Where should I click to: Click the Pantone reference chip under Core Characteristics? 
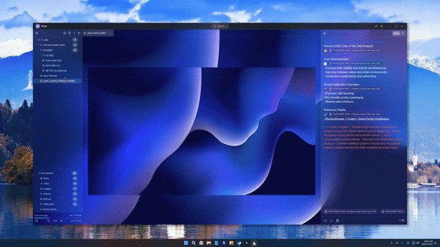click(355, 64)
